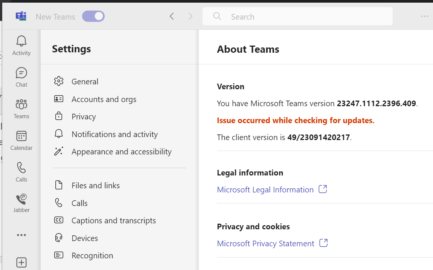Open Accounts and orgs settings
The image size is (433, 270).
point(104,99)
